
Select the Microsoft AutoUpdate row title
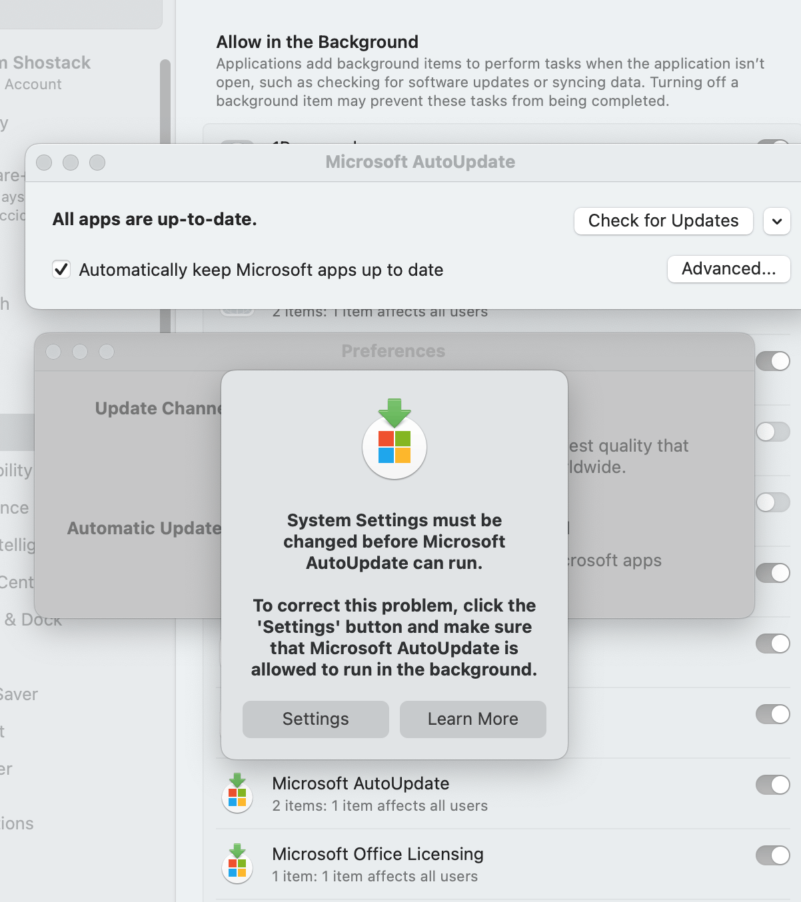coord(361,783)
